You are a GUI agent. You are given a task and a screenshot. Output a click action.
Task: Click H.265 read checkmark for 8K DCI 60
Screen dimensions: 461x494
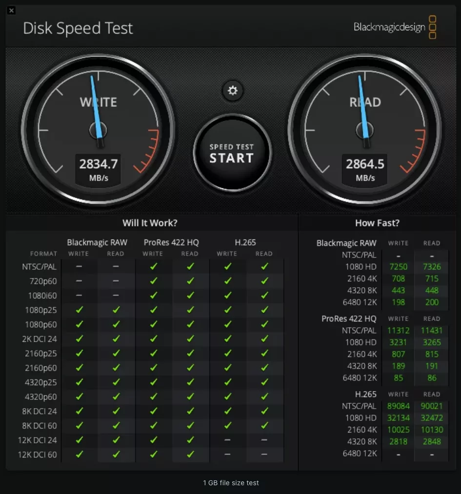[264, 425]
